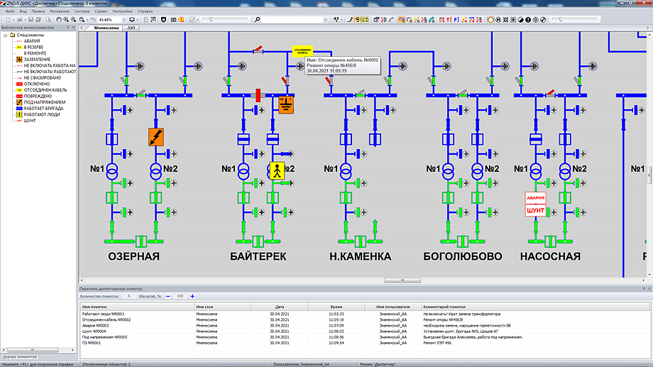Click the zoom in magnifier icon
Screen dimensions: 653x367
65,20
